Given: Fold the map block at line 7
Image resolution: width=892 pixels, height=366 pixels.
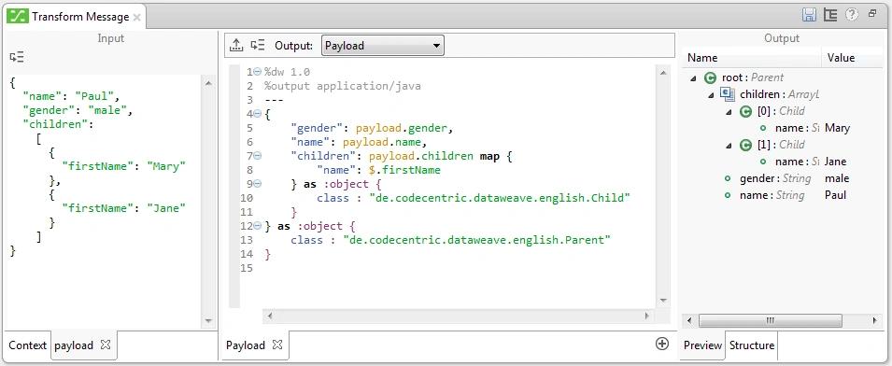Looking at the screenshot, I should pos(257,156).
